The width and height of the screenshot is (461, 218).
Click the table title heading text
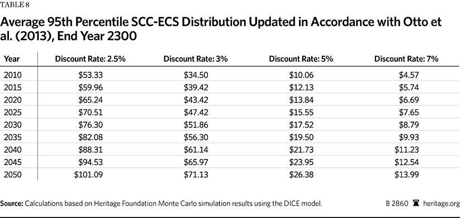tap(221, 30)
